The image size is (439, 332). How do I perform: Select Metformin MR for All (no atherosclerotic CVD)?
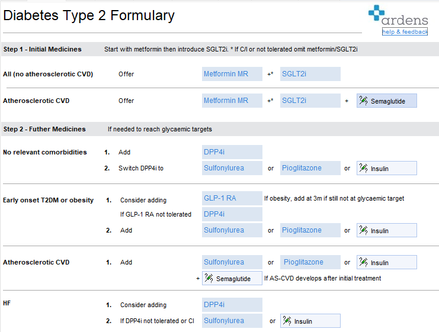(x=232, y=74)
